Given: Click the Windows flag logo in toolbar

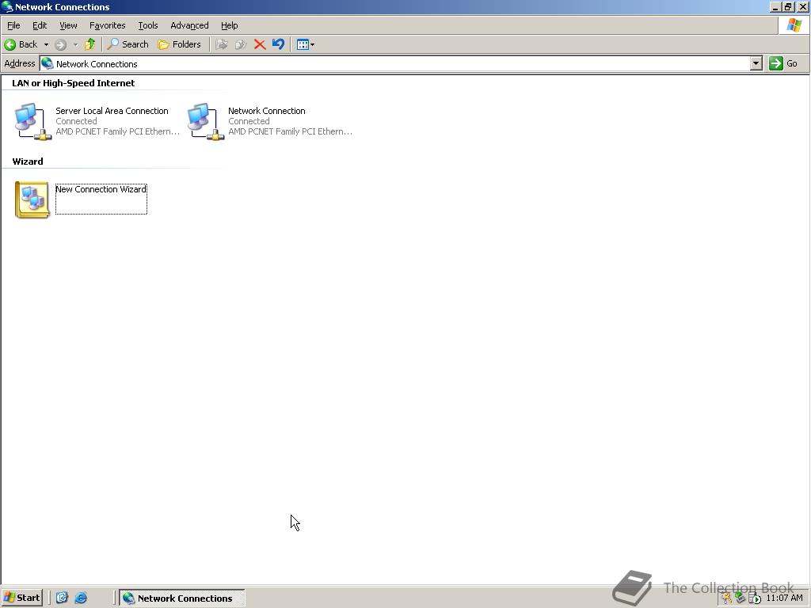Looking at the screenshot, I should point(794,25).
